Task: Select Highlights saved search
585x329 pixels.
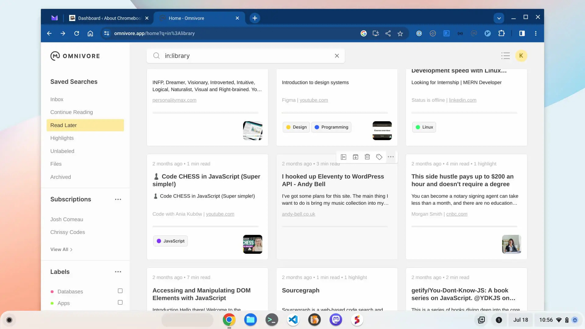Action: (62, 138)
